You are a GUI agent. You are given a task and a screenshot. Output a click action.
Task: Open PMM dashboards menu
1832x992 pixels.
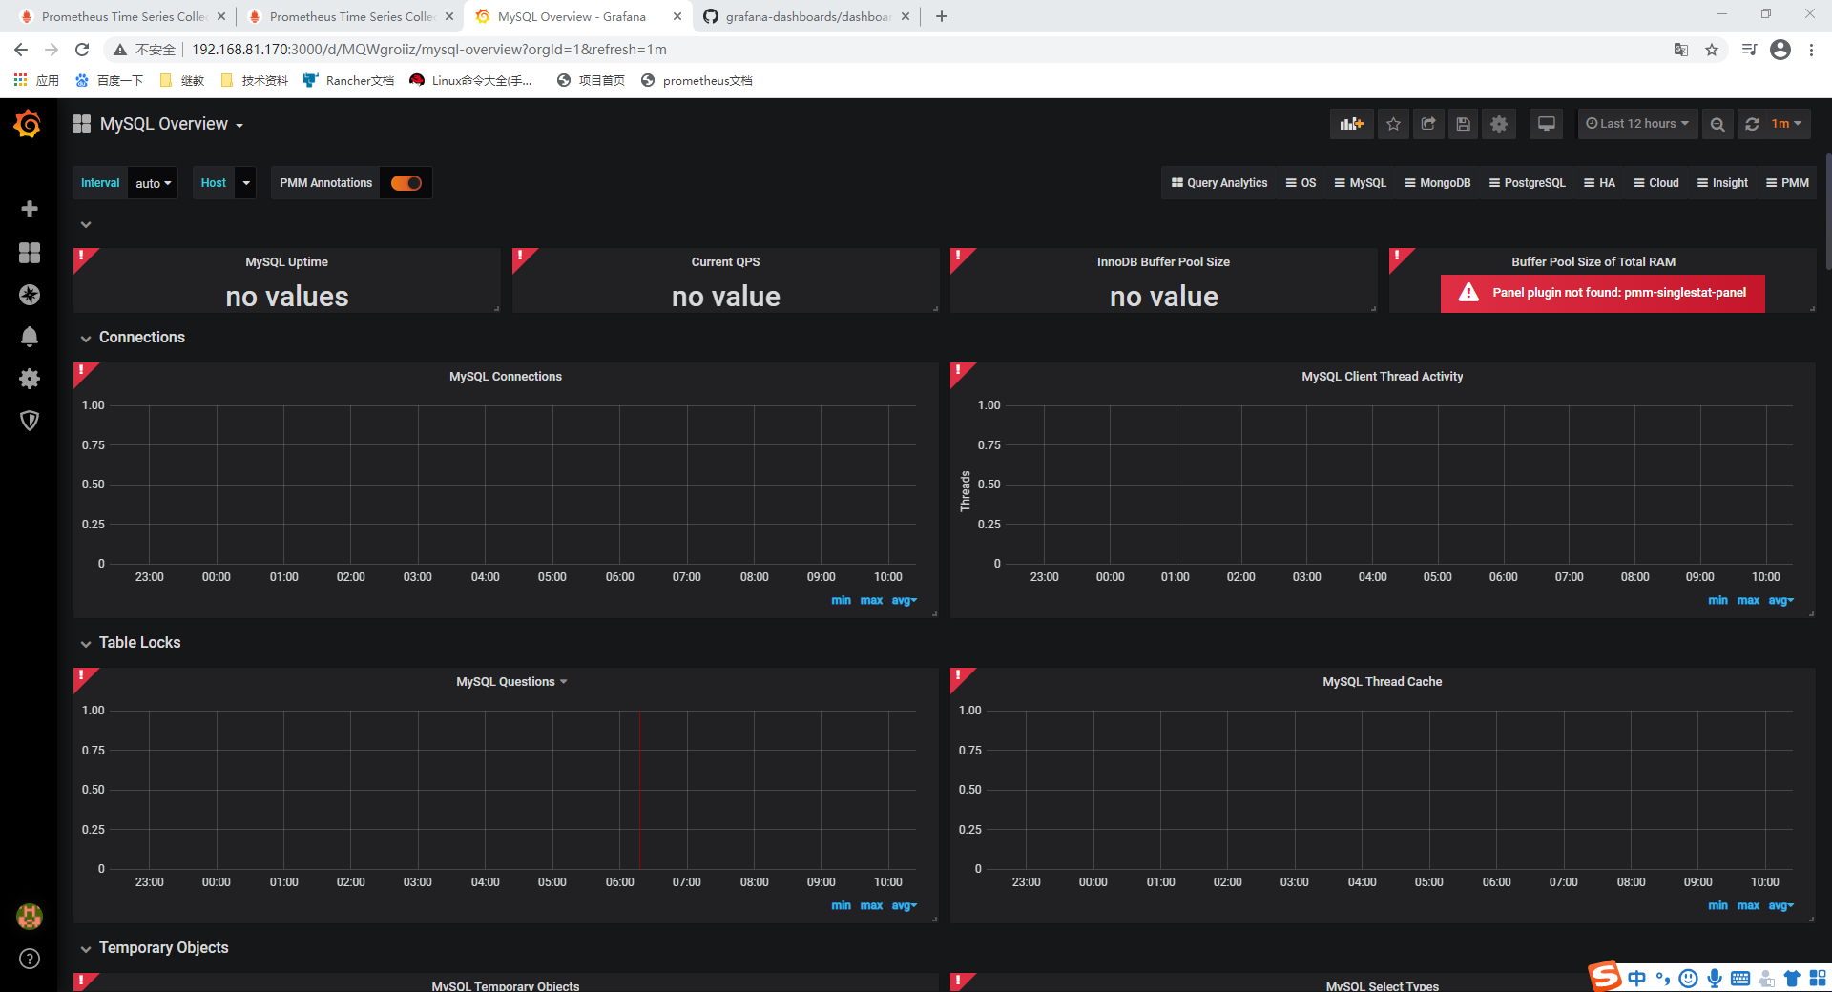(x=1787, y=183)
